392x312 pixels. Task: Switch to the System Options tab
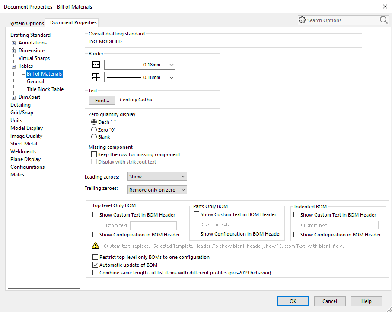coord(27,23)
